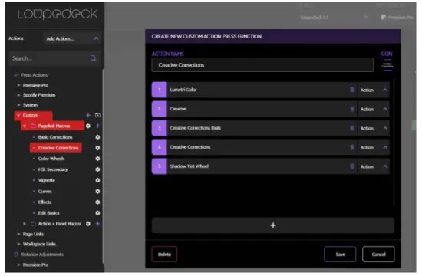Click the Press Actions section header
422x276 pixels.
coord(35,75)
